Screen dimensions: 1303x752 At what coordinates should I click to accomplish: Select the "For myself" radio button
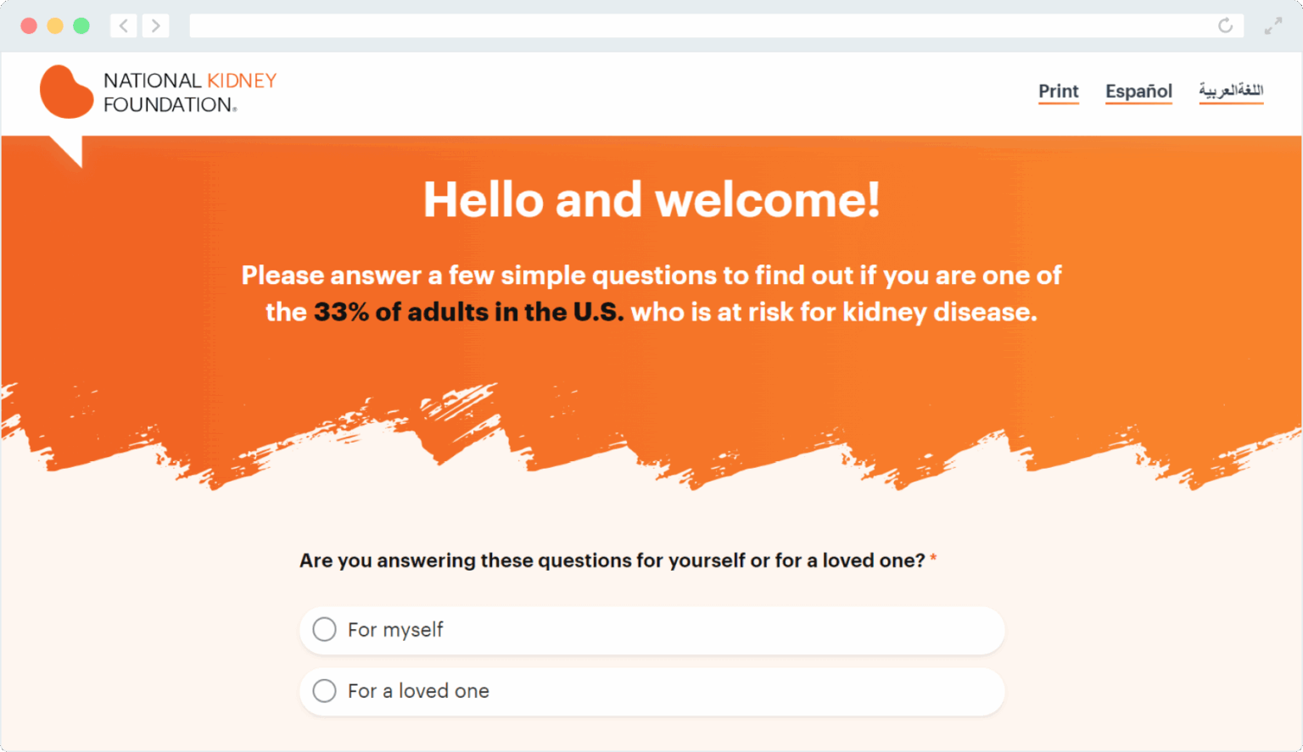click(324, 629)
